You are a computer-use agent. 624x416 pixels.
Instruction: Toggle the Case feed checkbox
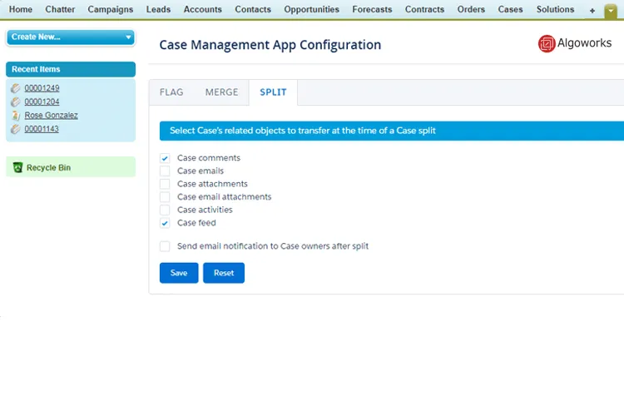click(x=165, y=223)
